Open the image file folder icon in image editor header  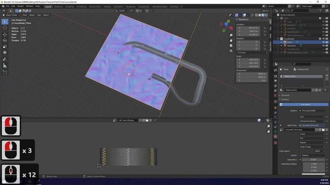coord(147,120)
